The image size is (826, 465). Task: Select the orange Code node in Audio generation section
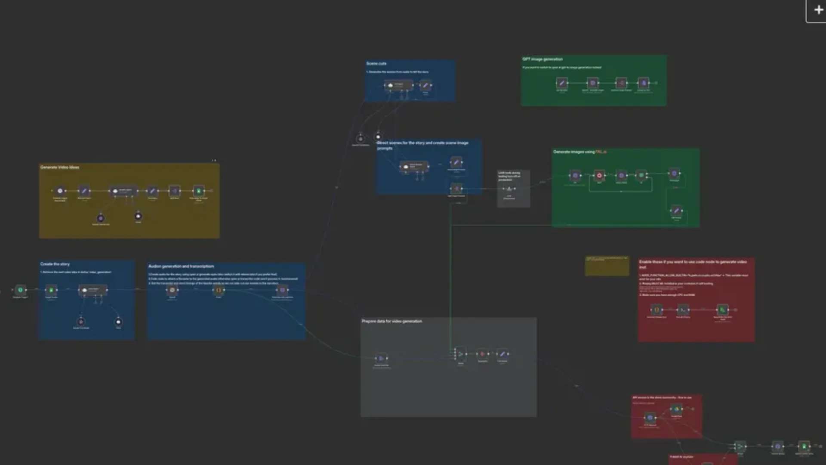coord(219,290)
